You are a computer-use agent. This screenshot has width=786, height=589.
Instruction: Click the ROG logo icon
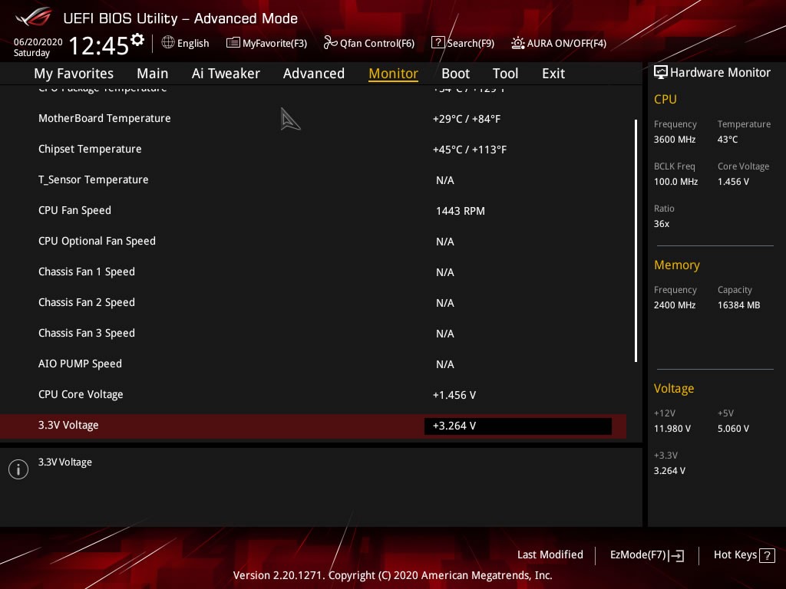(x=34, y=17)
